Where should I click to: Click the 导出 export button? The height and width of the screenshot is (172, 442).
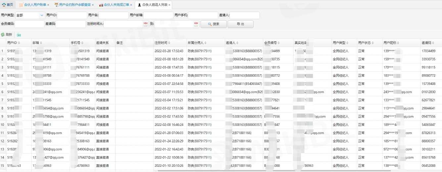click(x=240, y=24)
